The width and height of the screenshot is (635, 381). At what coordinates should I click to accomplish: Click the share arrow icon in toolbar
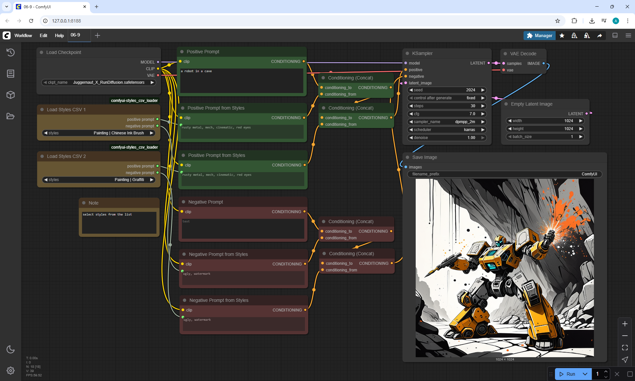600,35
